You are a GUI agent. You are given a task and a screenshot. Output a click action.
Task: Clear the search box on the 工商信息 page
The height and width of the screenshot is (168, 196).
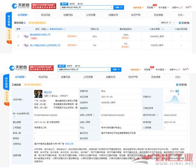(109, 69)
